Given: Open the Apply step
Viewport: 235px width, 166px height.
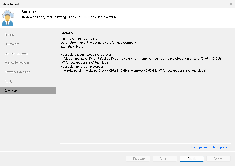Looking at the screenshot, I should [8, 81].
